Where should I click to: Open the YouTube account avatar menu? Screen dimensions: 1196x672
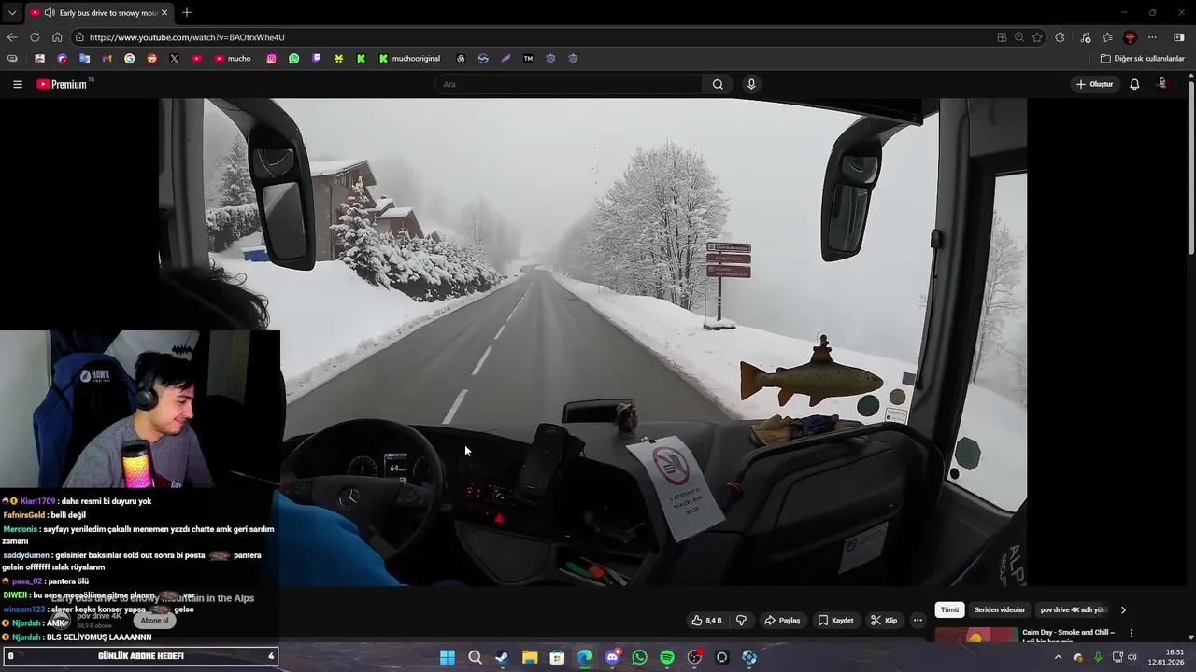click(x=1162, y=84)
